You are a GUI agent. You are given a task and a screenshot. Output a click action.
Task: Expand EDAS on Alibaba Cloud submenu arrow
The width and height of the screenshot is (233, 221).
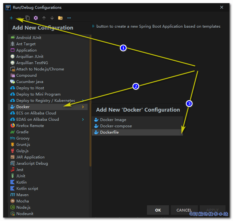[x=83, y=119]
